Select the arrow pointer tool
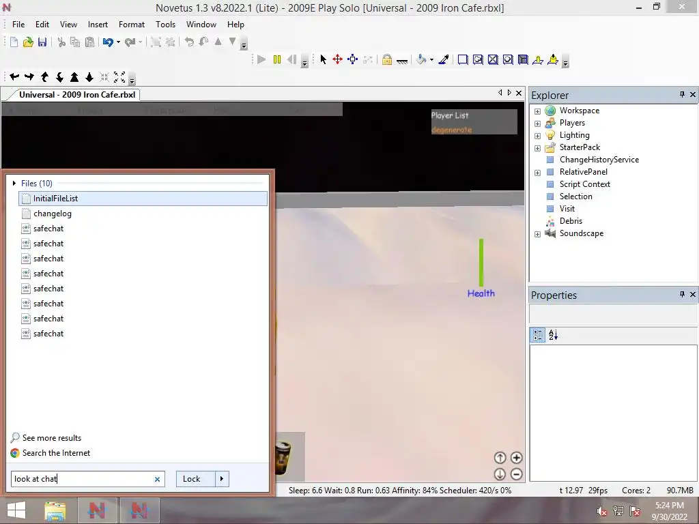Screen dimensions: 699x524 click(323, 60)
